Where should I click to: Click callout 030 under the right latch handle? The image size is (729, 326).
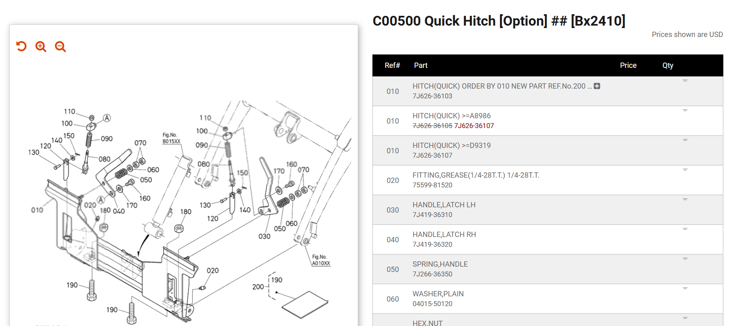pos(264,236)
